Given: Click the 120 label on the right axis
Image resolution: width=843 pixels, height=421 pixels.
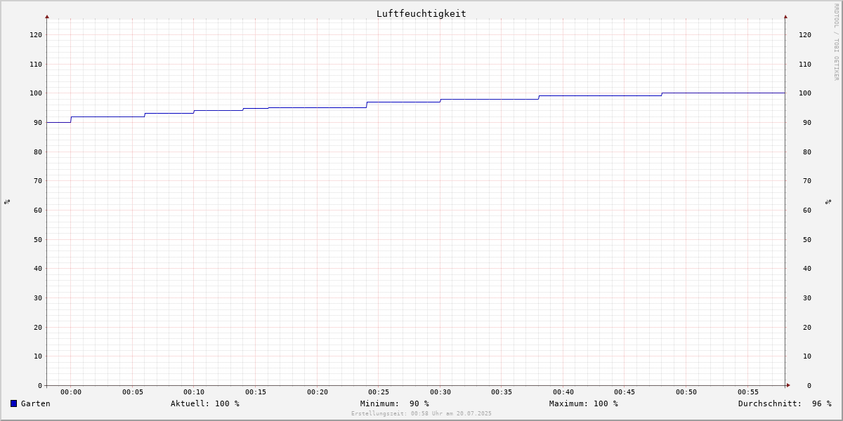Looking at the screenshot, I should click(805, 34).
